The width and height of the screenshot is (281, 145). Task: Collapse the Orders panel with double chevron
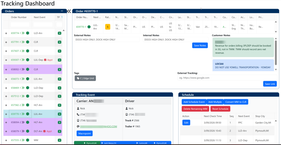point(69,11)
